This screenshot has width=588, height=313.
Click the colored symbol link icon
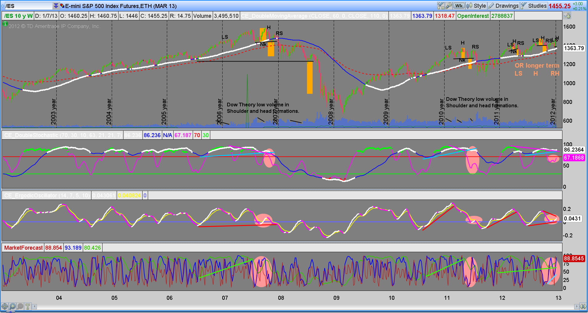point(62,6)
